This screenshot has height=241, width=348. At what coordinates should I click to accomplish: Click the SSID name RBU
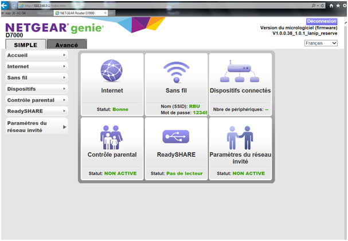point(194,106)
